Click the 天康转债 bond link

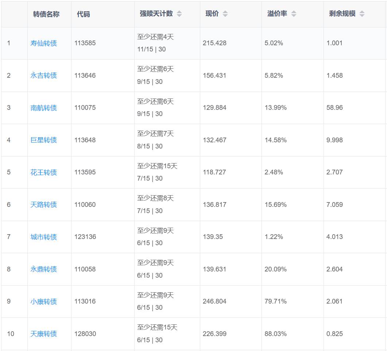[x=44, y=334]
